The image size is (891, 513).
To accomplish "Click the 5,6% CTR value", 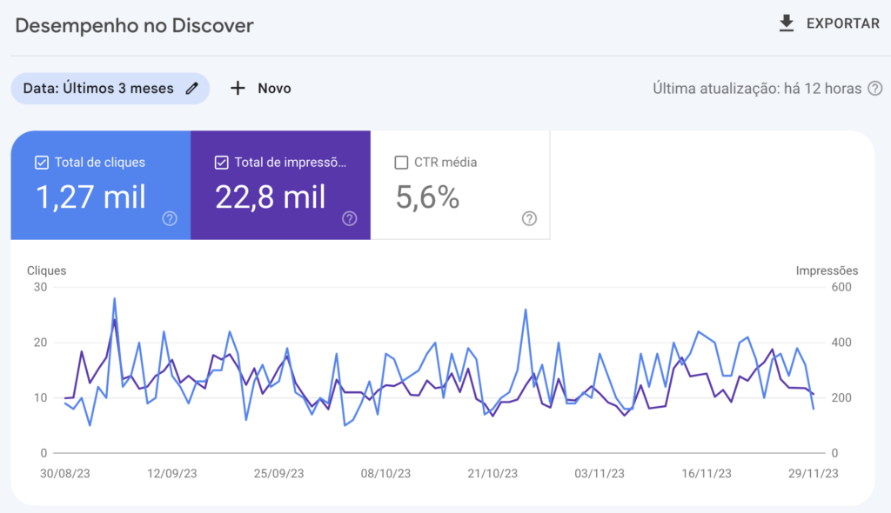I will coord(427,197).
